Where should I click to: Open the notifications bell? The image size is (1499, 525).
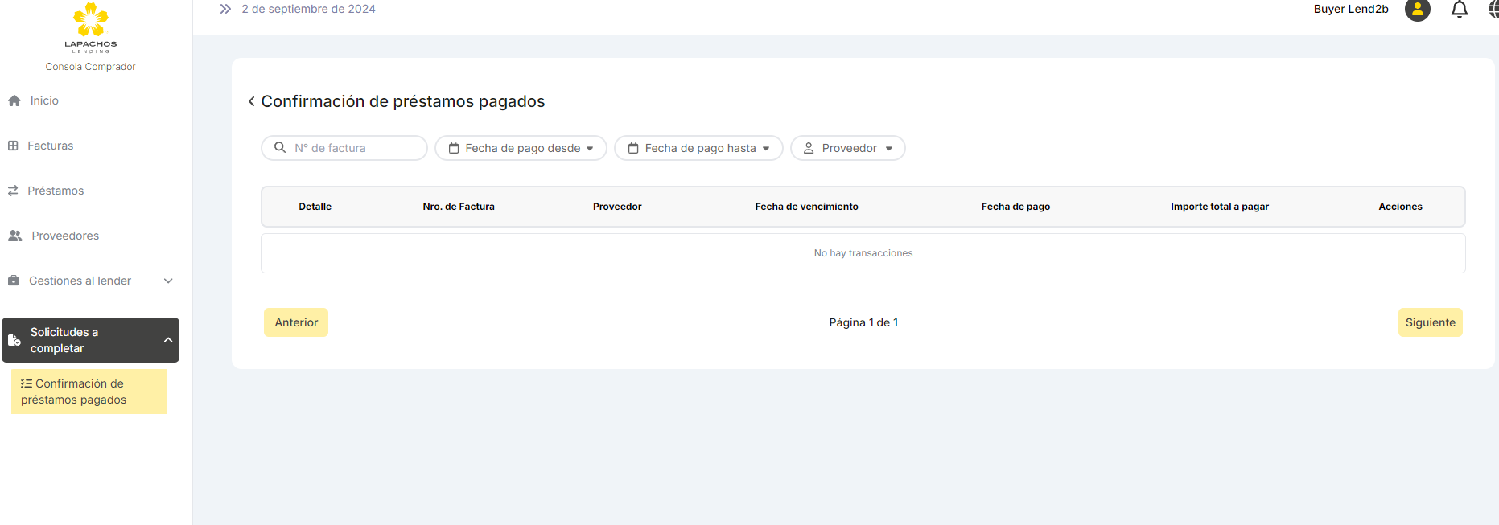[x=1459, y=10]
